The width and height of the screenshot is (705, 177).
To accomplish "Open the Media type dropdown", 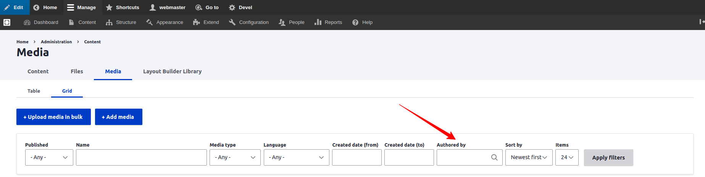I will [235, 157].
